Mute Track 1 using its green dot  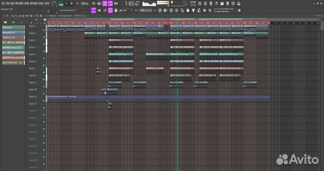pos(44,30)
